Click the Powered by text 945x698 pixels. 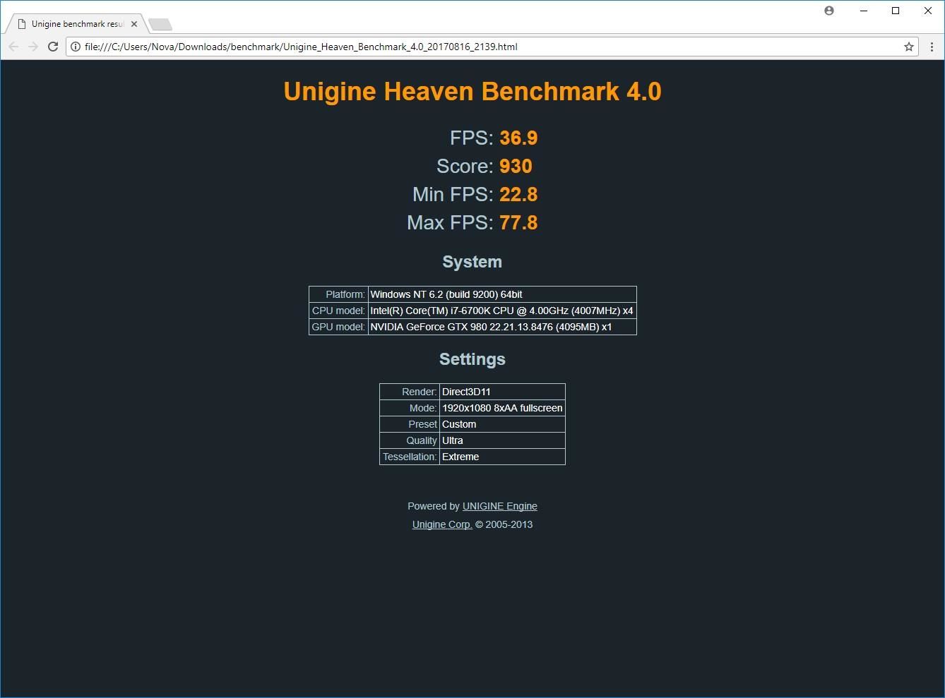tap(434, 506)
